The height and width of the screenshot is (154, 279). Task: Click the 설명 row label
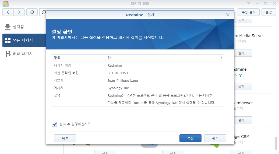(x=57, y=95)
